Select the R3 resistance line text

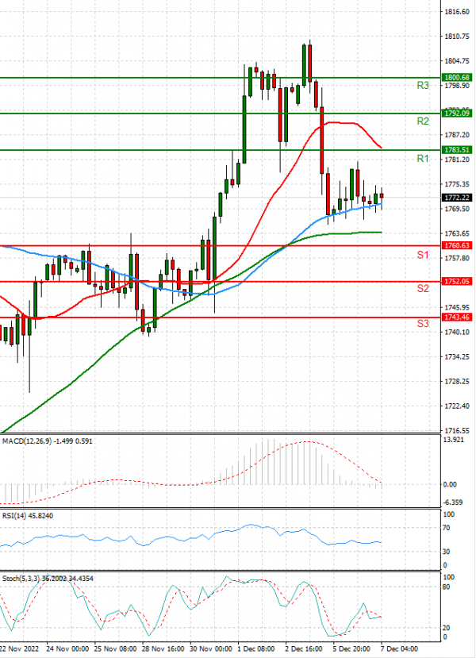point(423,86)
